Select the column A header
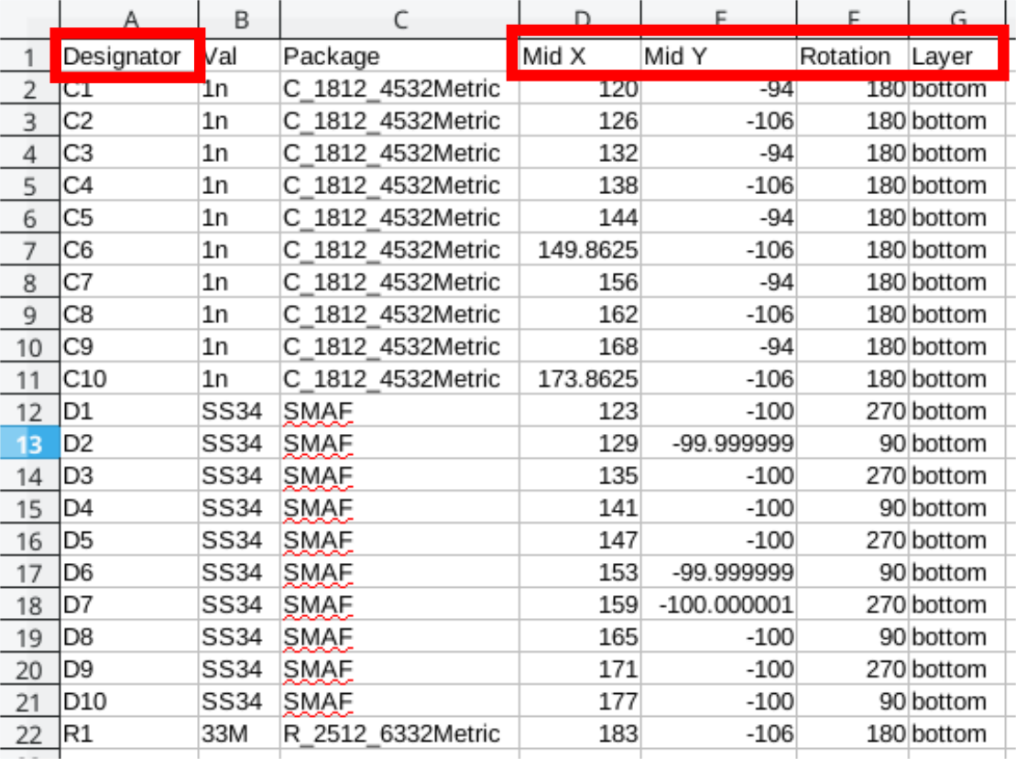 pos(128,16)
